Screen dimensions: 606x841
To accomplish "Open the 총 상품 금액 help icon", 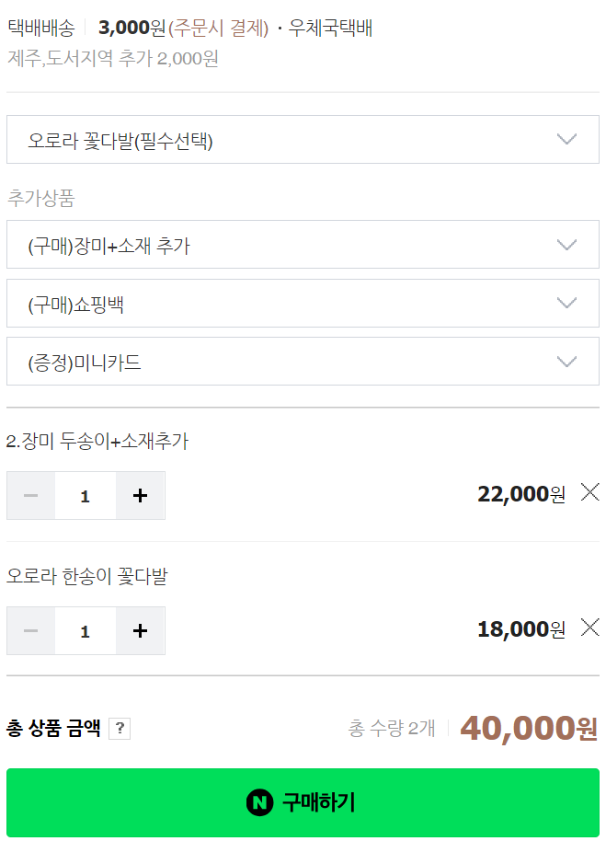I will 120,729.
